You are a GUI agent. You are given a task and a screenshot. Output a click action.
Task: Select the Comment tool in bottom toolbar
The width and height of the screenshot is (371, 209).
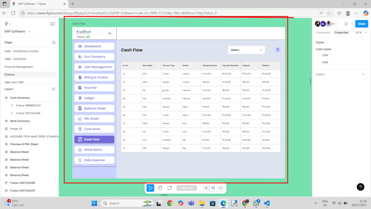click(x=170, y=188)
